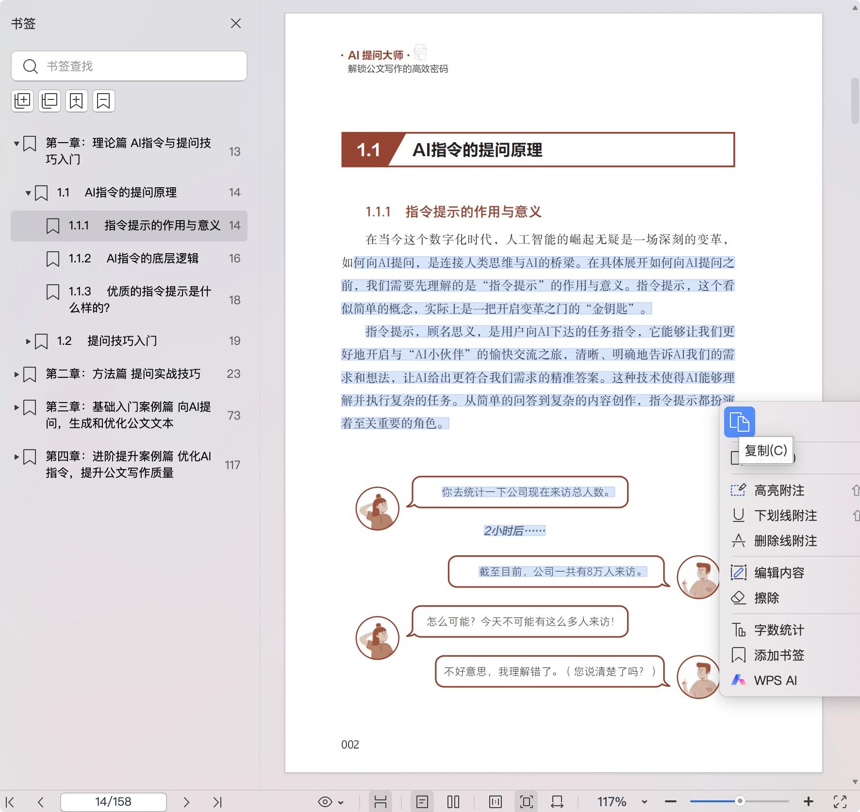Click the zoom in plus button

tap(808, 802)
